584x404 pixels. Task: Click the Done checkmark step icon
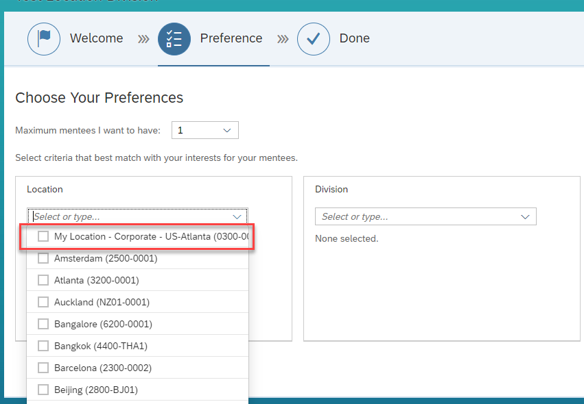pos(313,38)
